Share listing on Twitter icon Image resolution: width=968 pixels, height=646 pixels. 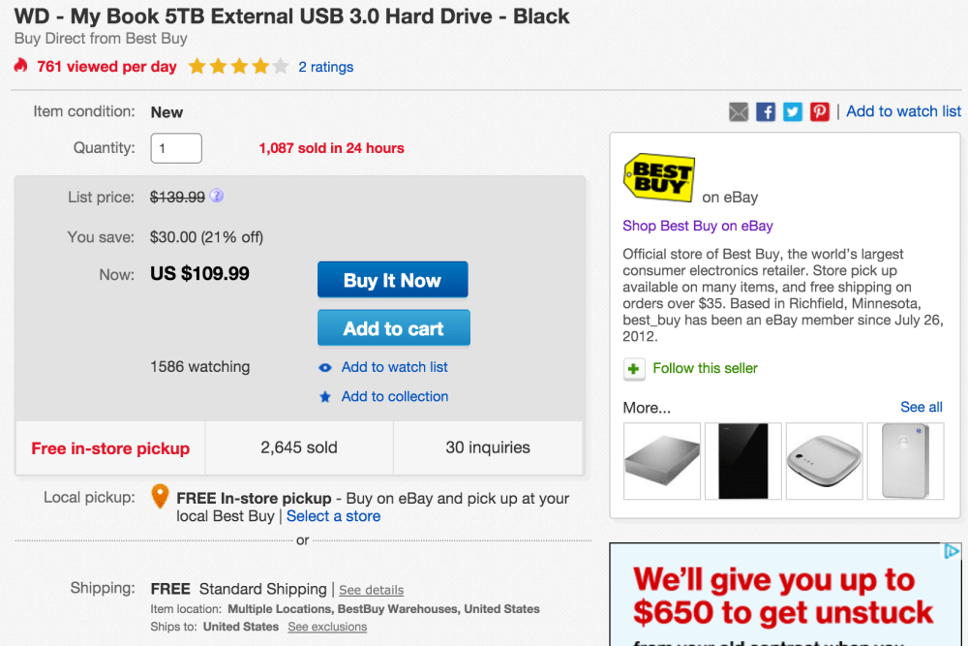click(793, 111)
